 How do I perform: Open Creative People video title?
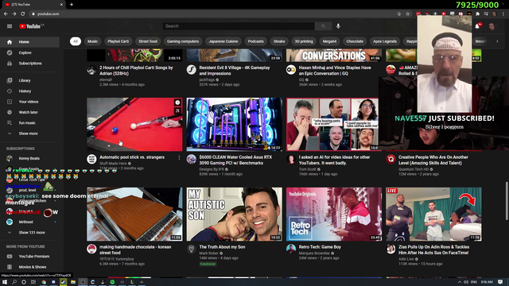coord(433,160)
